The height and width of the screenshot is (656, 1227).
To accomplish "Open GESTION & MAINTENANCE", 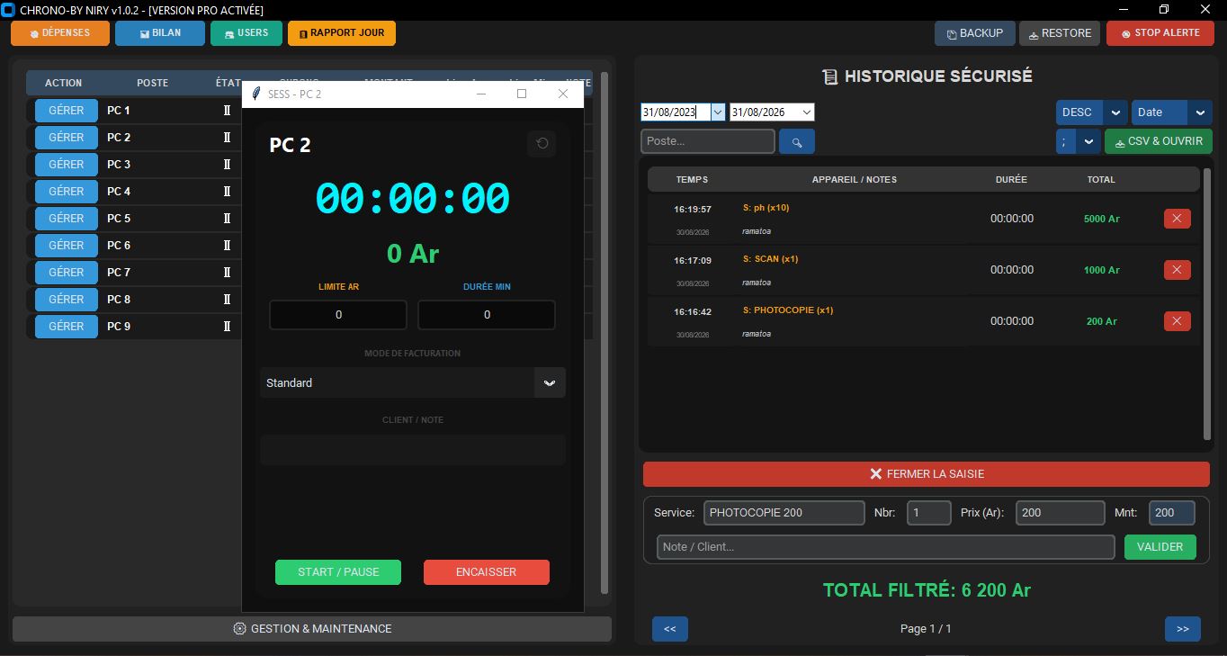I will 312,629.
